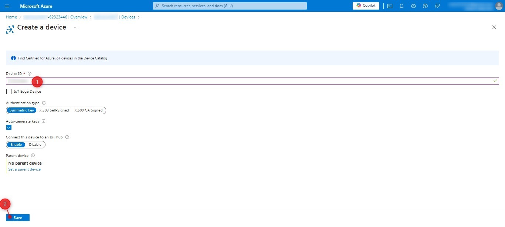Click Set a parent device link
The width and height of the screenshot is (505, 227).
click(x=24, y=169)
